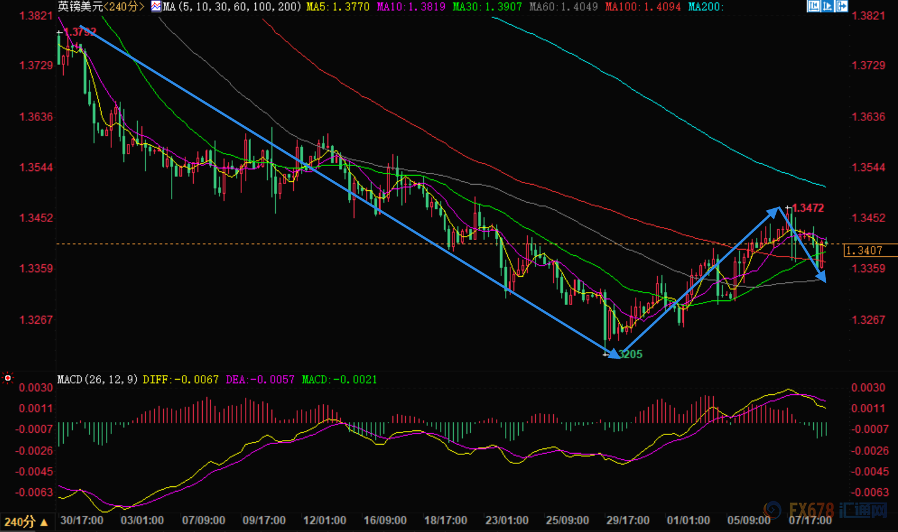Image resolution: width=898 pixels, height=532 pixels.
Task: Click the DEA:-0.0057 value
Action: tap(260, 379)
